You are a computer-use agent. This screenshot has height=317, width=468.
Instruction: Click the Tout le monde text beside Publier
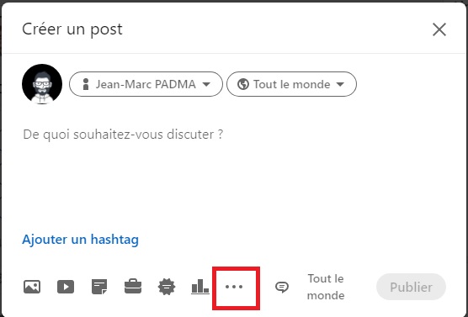coord(326,287)
